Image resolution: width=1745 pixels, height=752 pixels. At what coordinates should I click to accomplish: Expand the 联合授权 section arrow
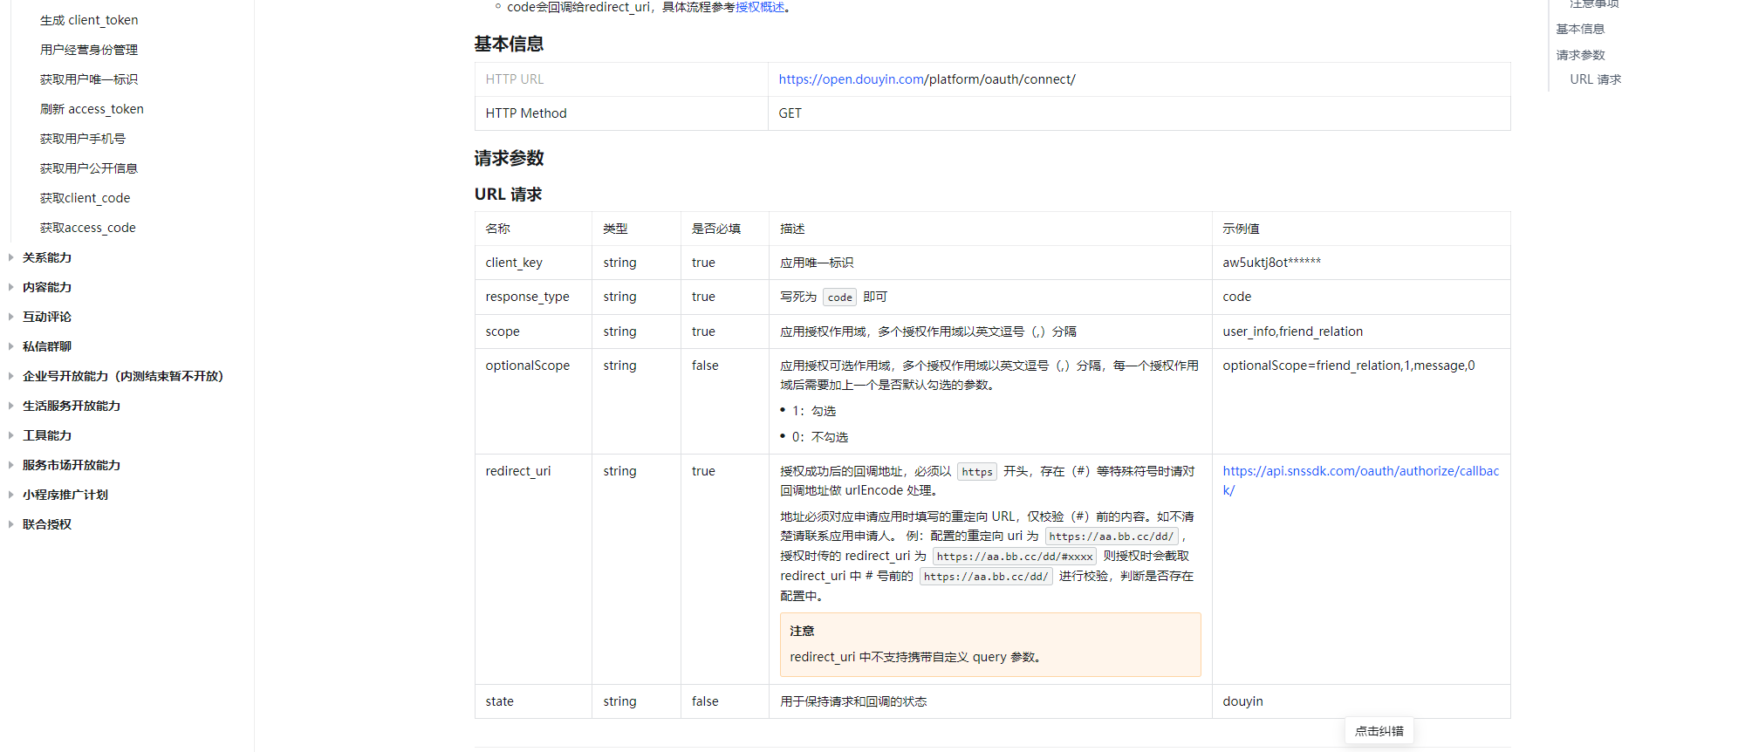click(10, 524)
